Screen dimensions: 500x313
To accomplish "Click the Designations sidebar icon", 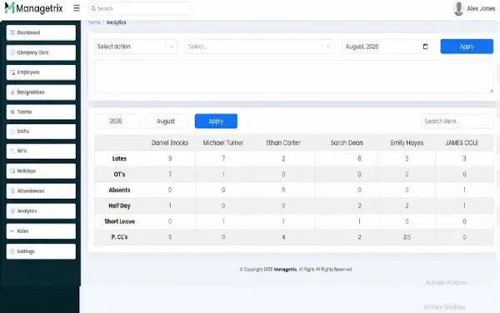I will [12, 92].
